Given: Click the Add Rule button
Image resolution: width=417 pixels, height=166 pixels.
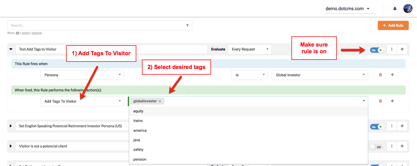Looking at the screenshot, I should [393, 26].
